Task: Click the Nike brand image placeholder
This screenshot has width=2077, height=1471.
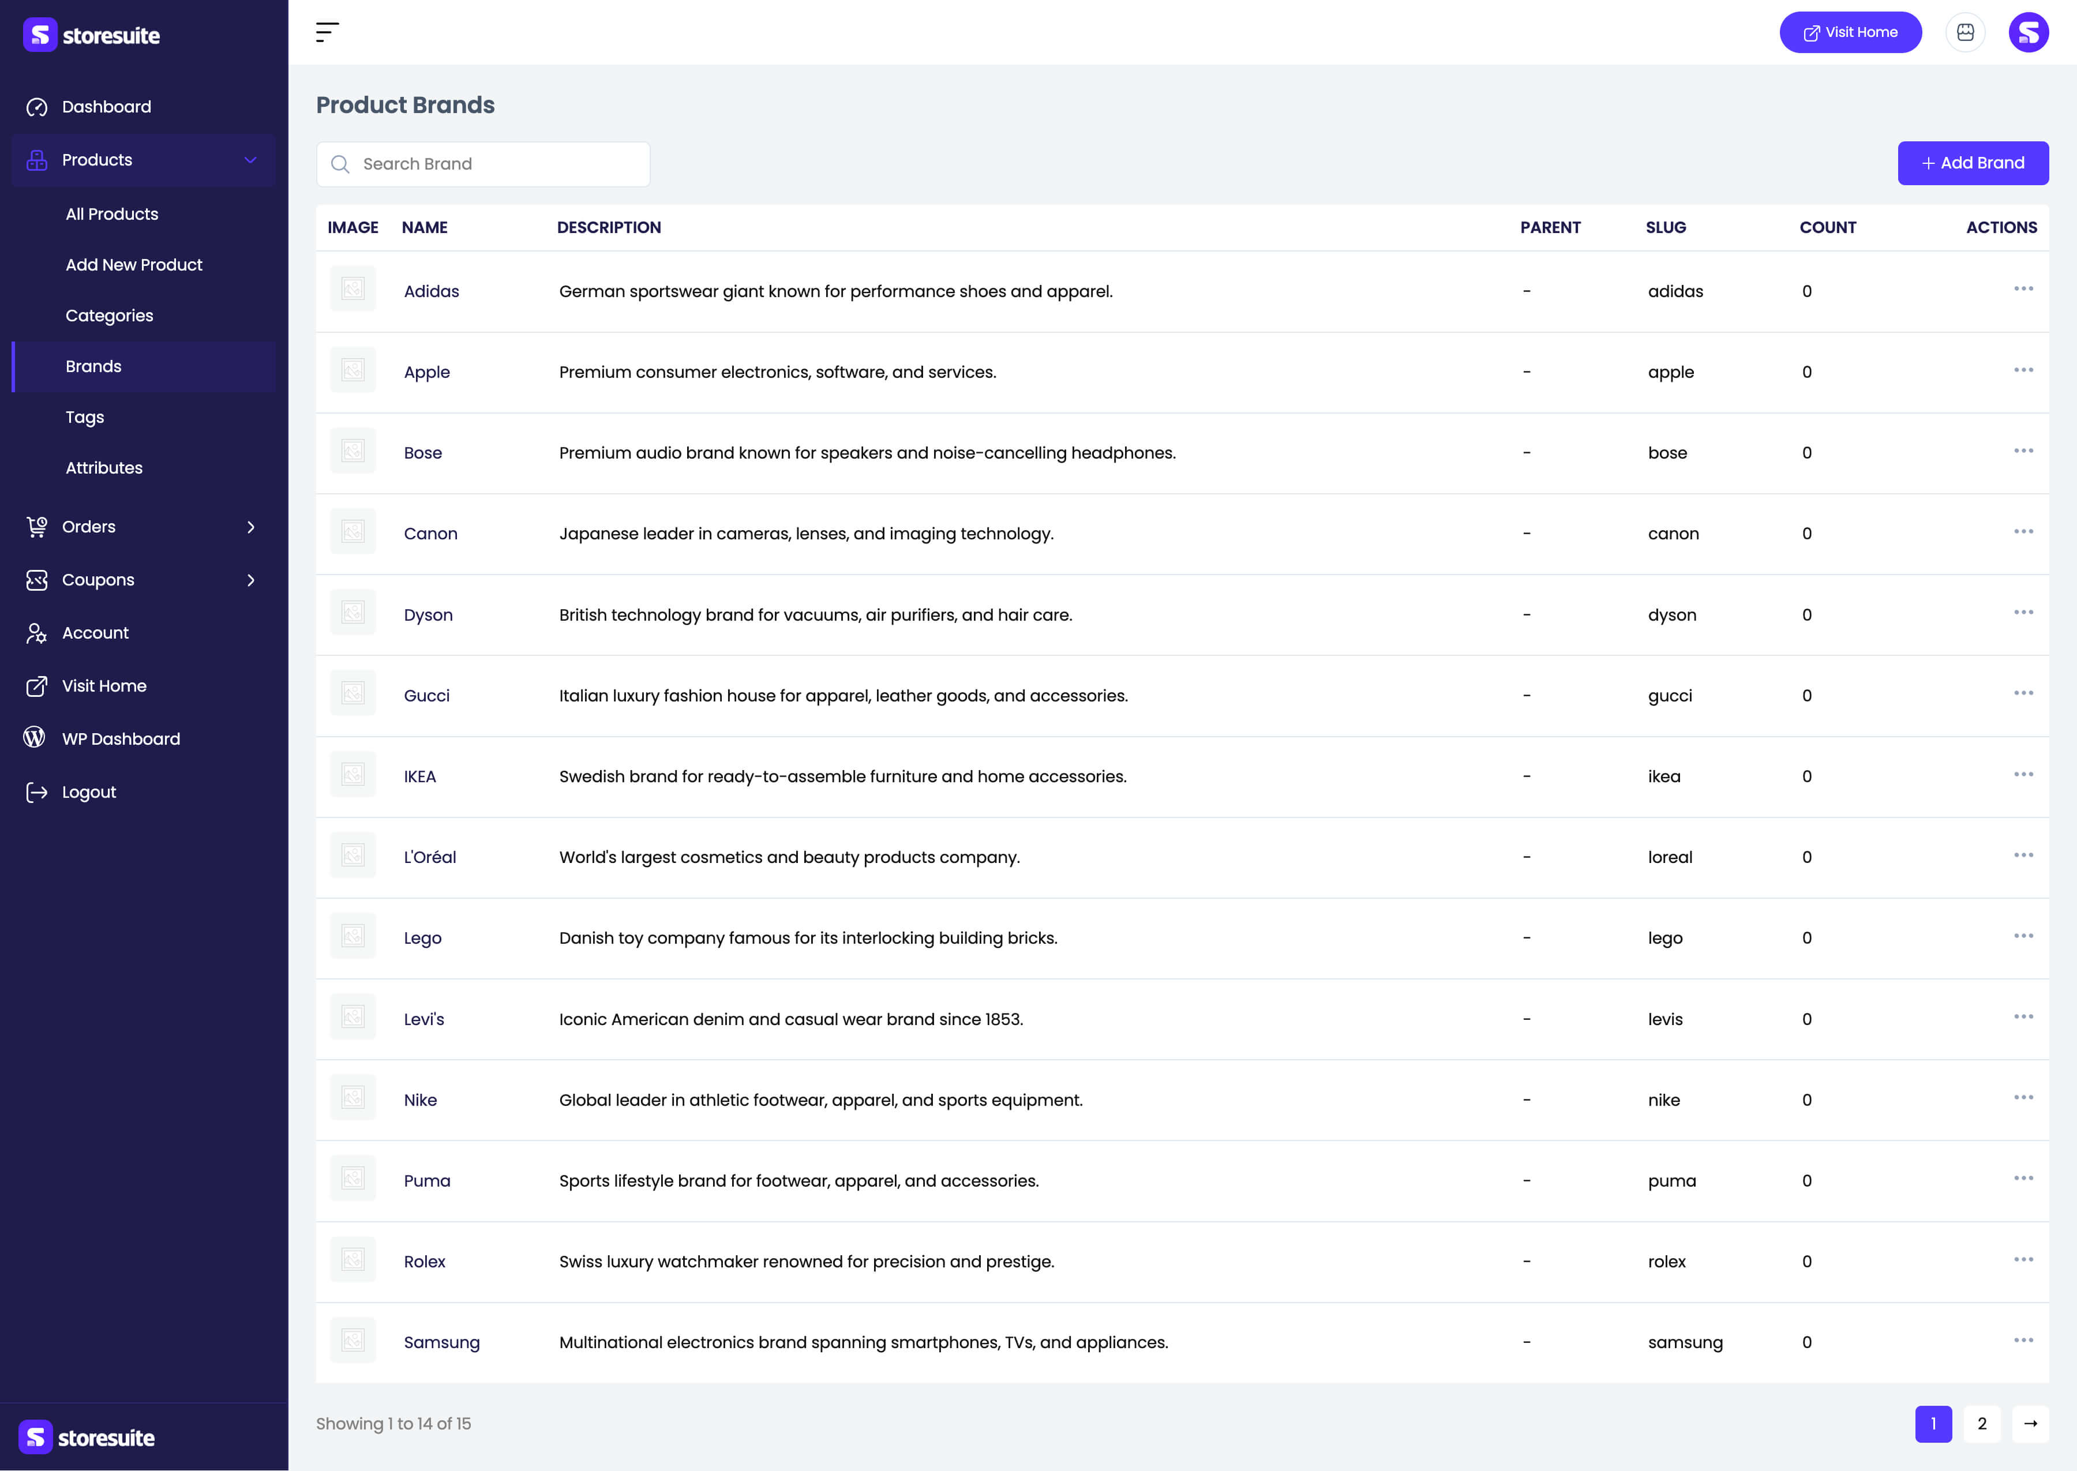Action: pos(353,1097)
